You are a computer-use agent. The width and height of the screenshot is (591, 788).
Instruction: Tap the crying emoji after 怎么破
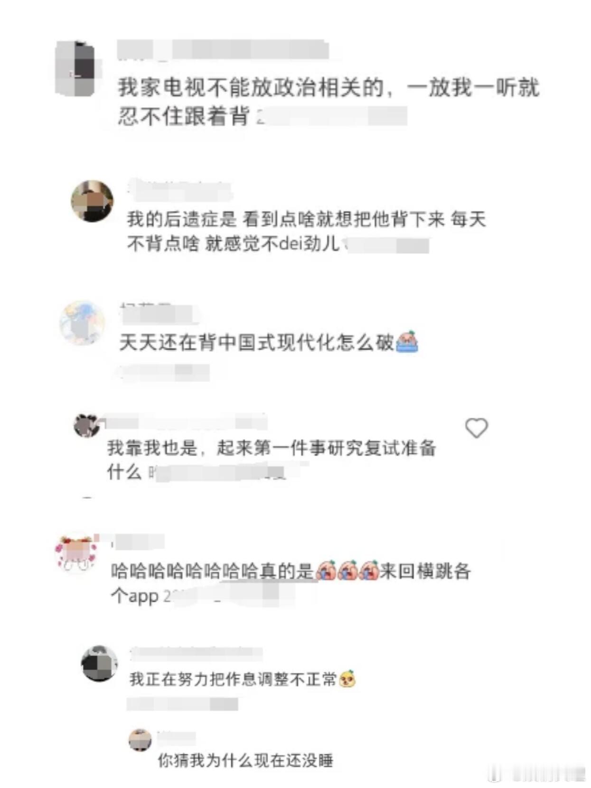(x=407, y=341)
